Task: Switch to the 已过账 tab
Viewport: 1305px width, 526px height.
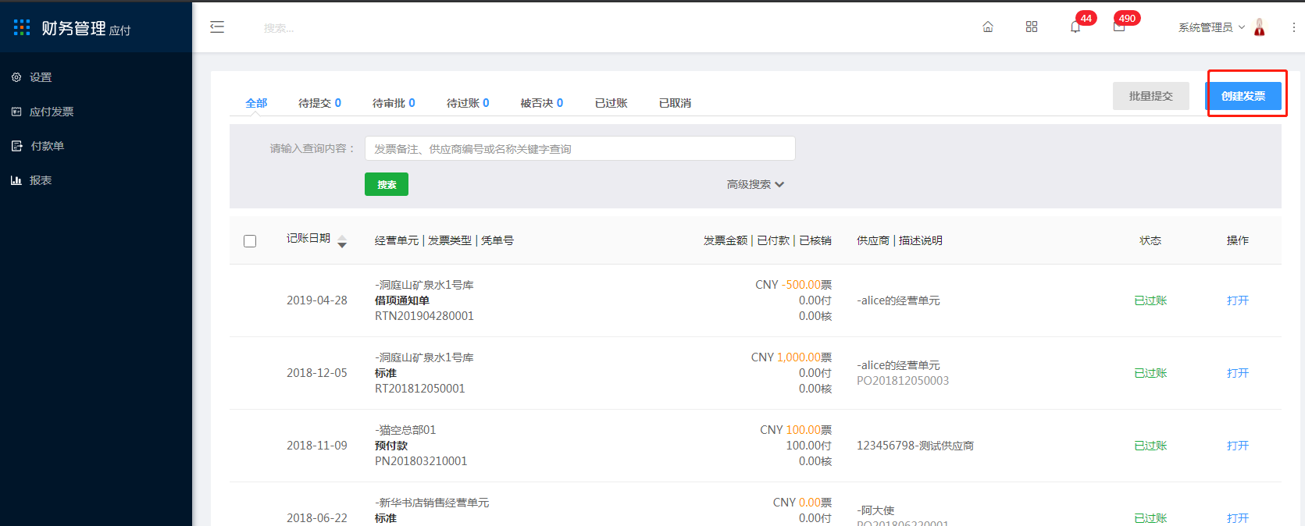Action: [611, 103]
